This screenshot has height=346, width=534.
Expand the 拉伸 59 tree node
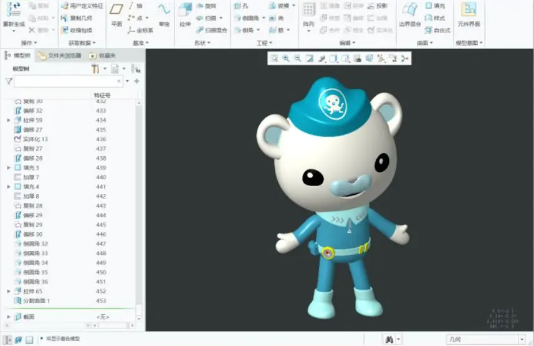(9, 120)
